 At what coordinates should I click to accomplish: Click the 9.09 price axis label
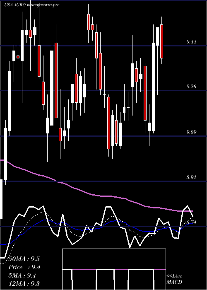[191, 132]
